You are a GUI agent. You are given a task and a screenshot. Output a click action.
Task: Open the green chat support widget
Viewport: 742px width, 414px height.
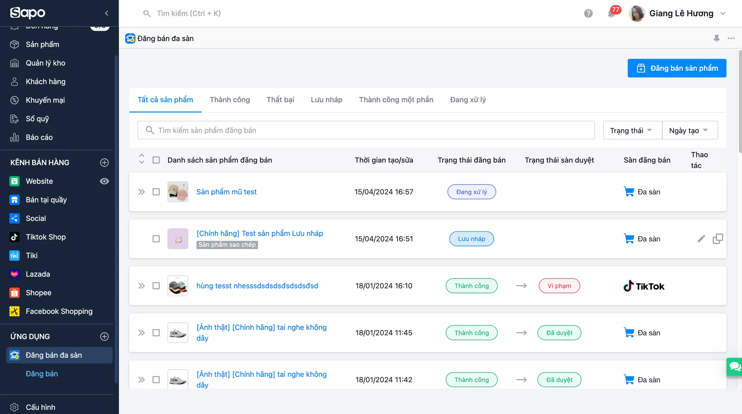(735, 367)
